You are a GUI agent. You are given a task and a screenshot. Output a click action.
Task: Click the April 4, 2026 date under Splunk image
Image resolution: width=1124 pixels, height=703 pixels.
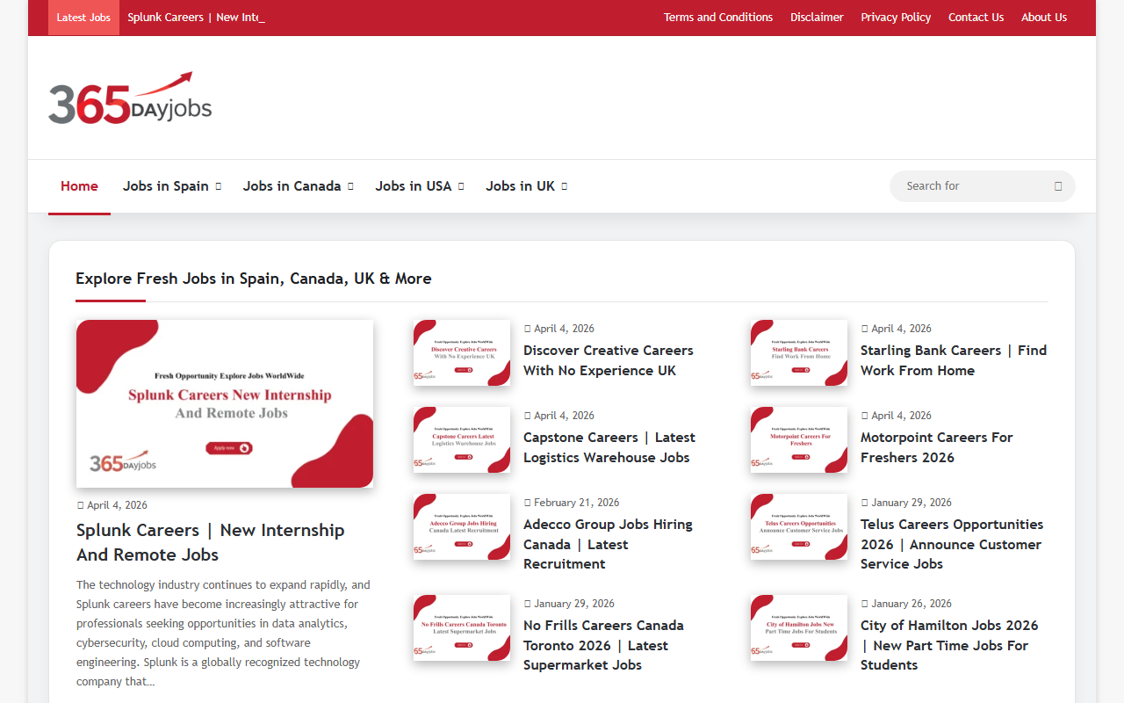point(112,505)
